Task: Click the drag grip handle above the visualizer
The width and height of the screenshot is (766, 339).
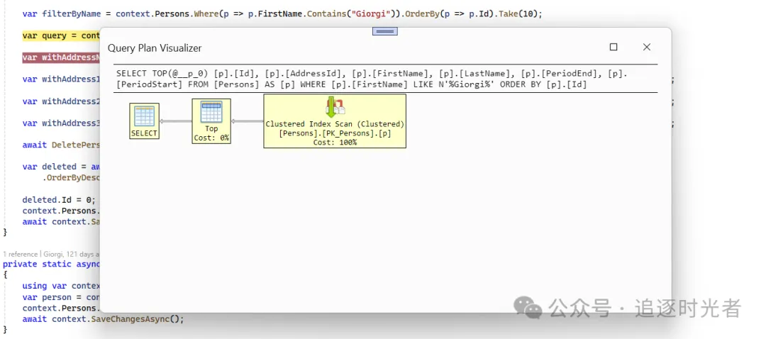Action: click(385, 31)
